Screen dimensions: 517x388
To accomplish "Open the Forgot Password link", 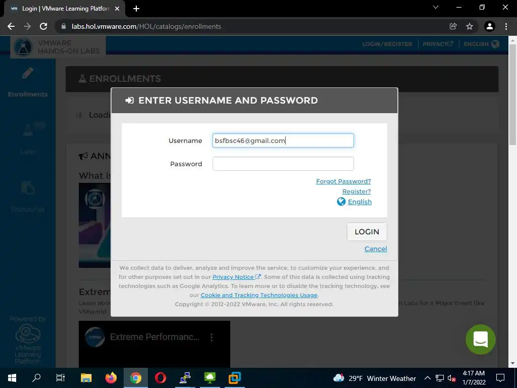I will tap(343, 181).
